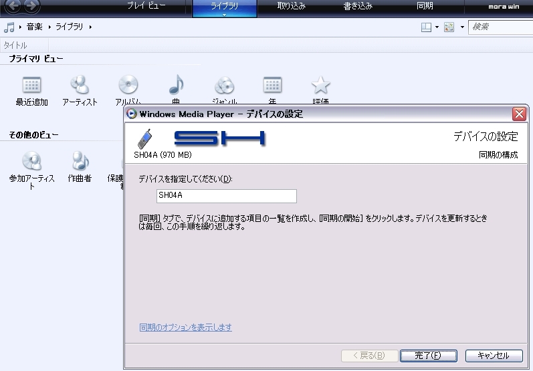This screenshot has width=533, height=371.
Task: Expand the arrow after 音楽 in breadcrumb
Action: pyautogui.click(x=49, y=27)
